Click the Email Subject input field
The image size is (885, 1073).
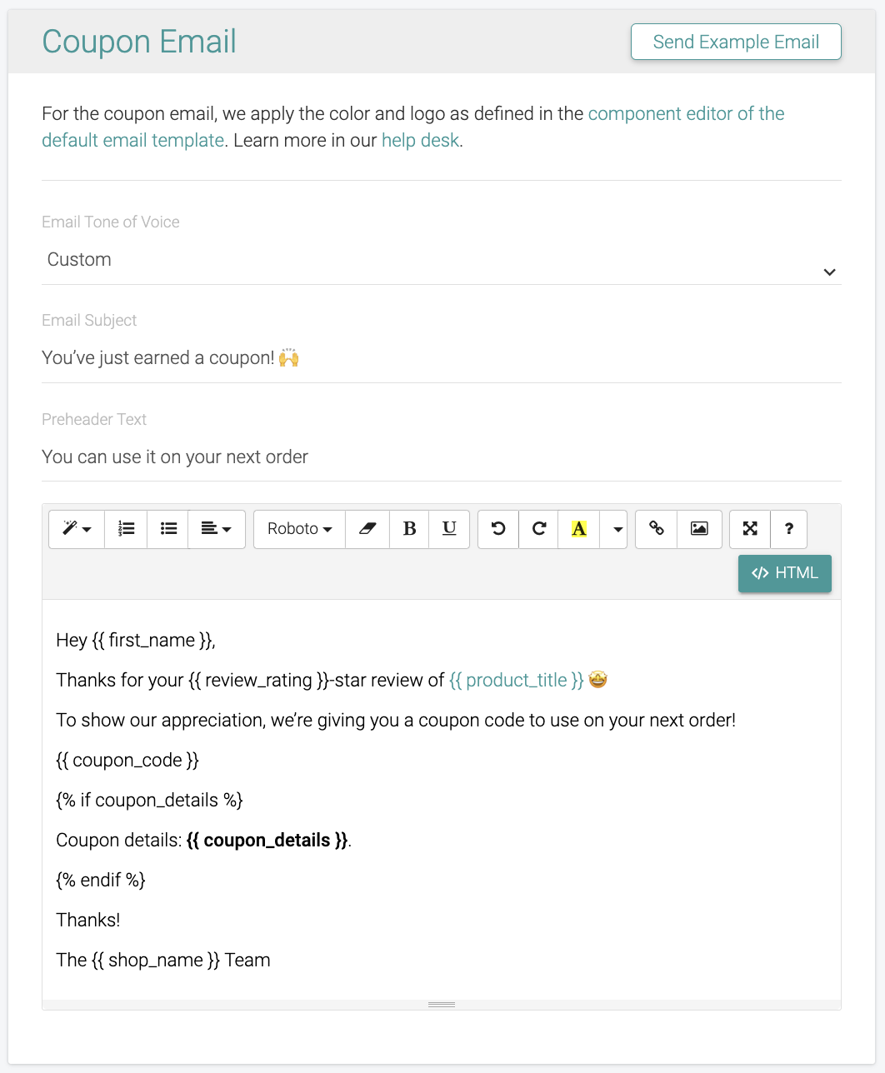tap(442, 358)
